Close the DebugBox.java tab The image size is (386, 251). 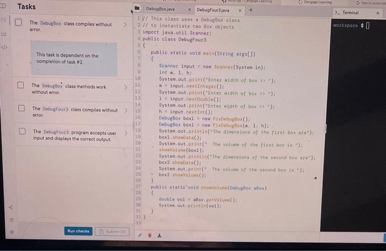tap(189, 9)
